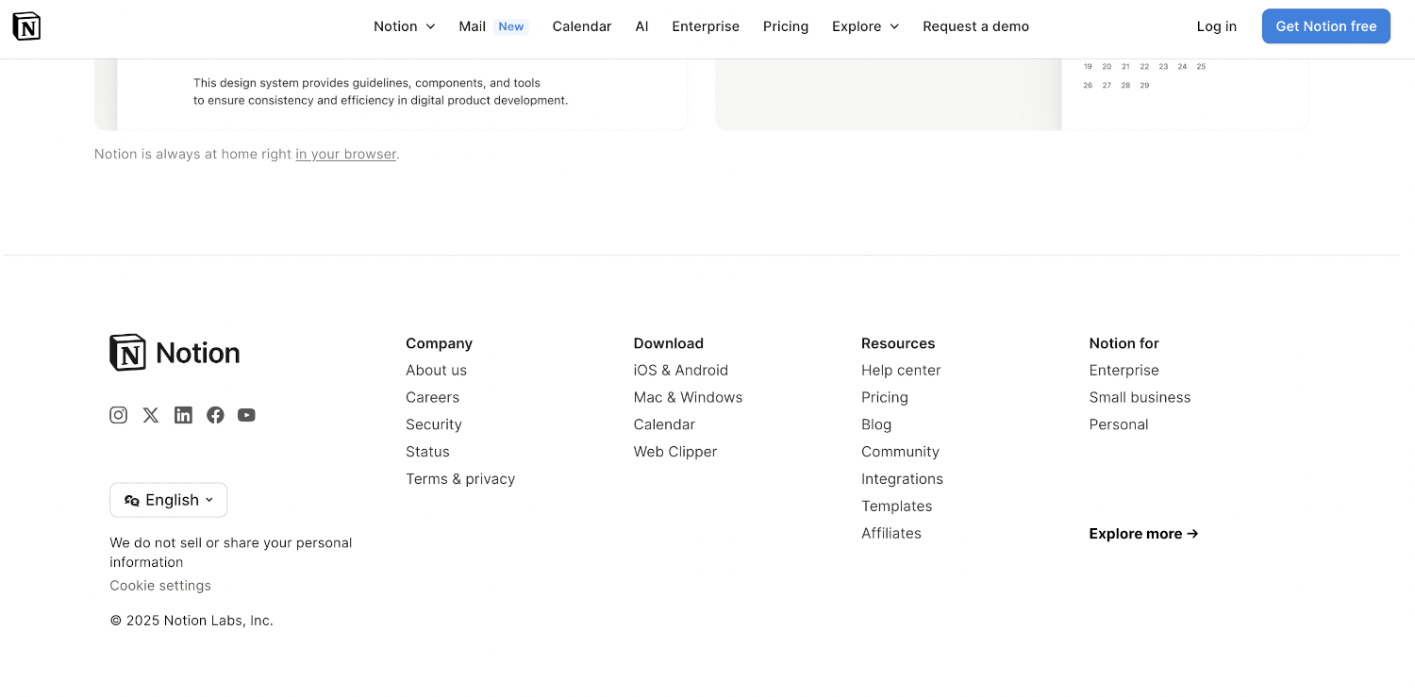Click the Explore more arrow link
This screenshot has height=697, width=1415.
(1143, 534)
